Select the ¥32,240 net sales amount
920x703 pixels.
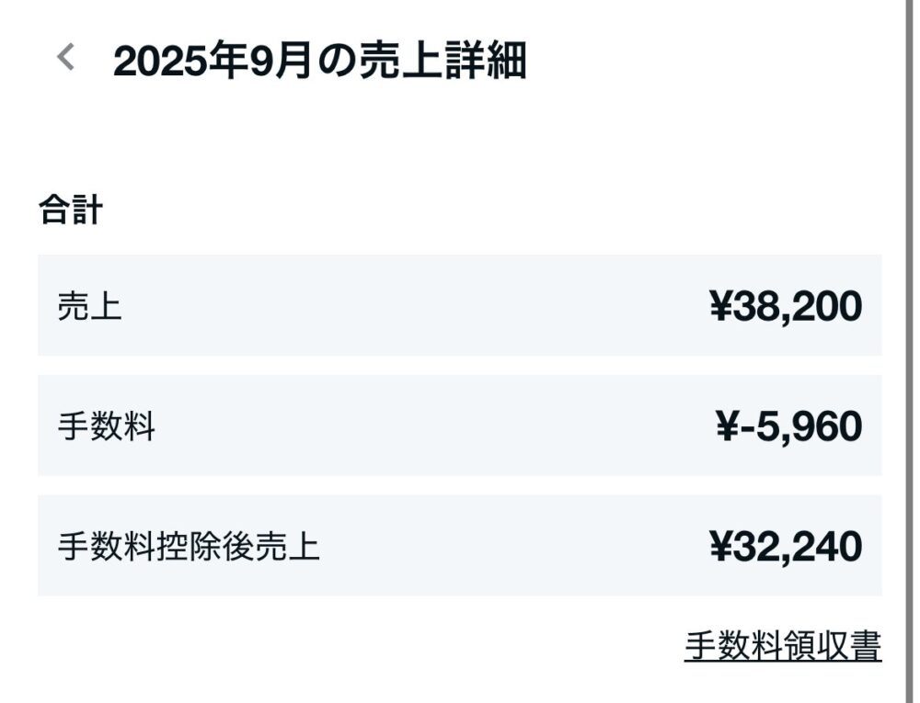click(786, 547)
